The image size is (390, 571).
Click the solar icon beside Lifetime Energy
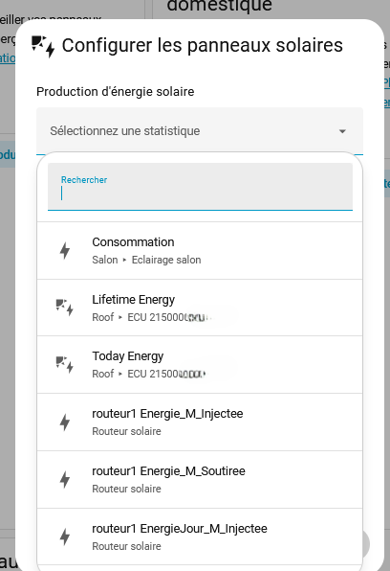(x=65, y=308)
